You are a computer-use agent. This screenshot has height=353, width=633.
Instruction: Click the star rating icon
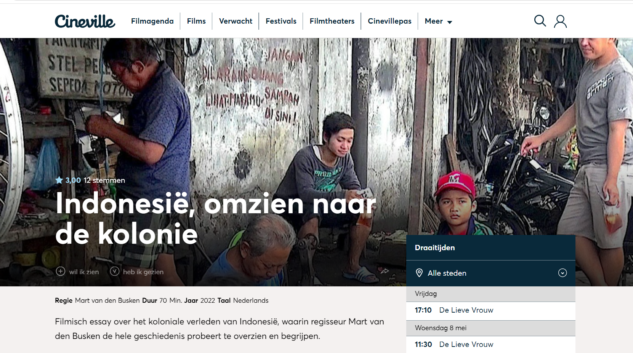point(59,180)
